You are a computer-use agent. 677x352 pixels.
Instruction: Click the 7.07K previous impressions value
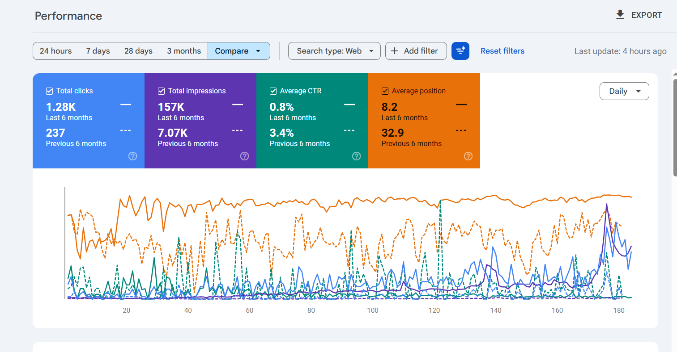173,133
